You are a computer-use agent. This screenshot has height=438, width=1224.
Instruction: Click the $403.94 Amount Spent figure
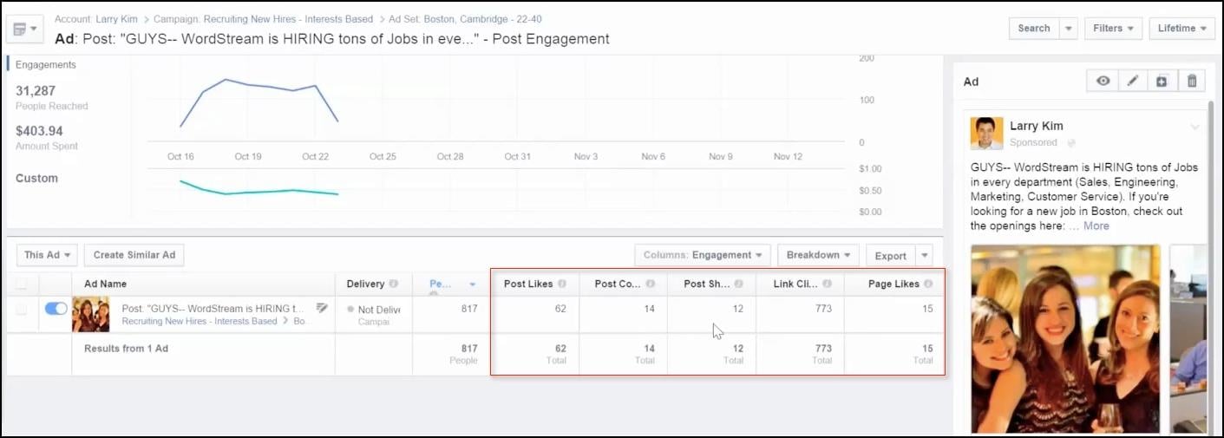pos(39,131)
